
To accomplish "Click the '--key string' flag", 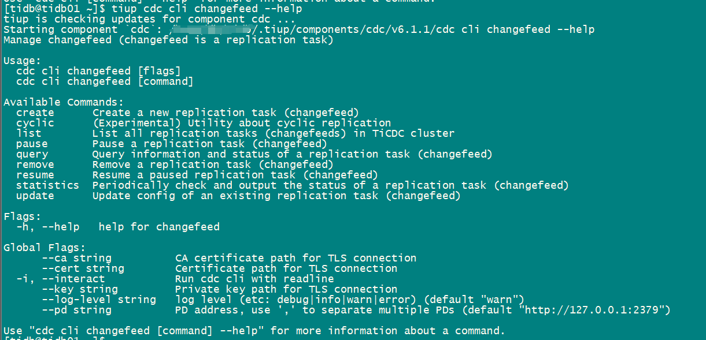I will [80, 289].
